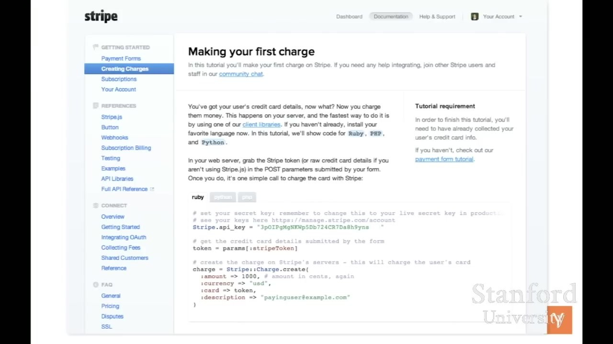Click the Tutorial requirement heading
613x344 pixels.
[445, 106]
